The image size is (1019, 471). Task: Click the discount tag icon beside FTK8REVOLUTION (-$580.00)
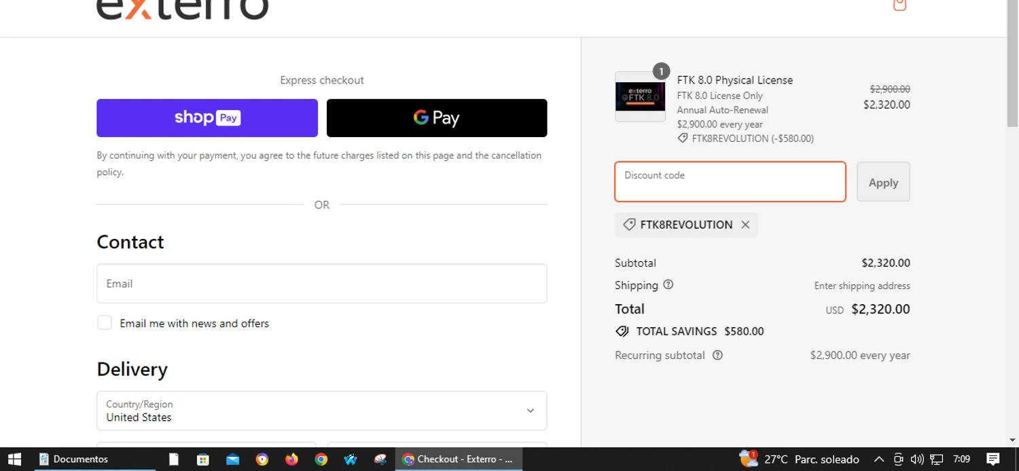point(683,138)
